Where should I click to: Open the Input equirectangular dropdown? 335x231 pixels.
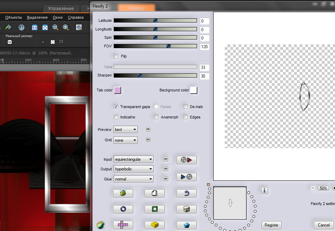134,159
